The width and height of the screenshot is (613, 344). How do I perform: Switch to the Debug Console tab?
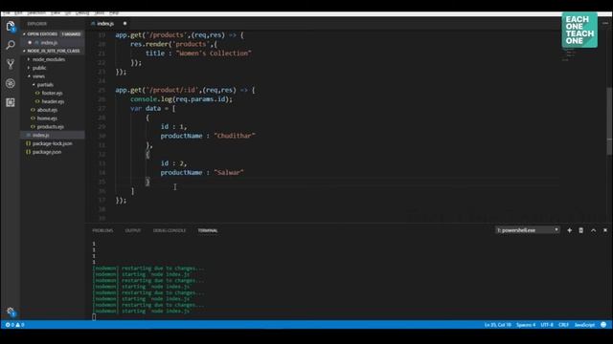[x=170, y=230]
